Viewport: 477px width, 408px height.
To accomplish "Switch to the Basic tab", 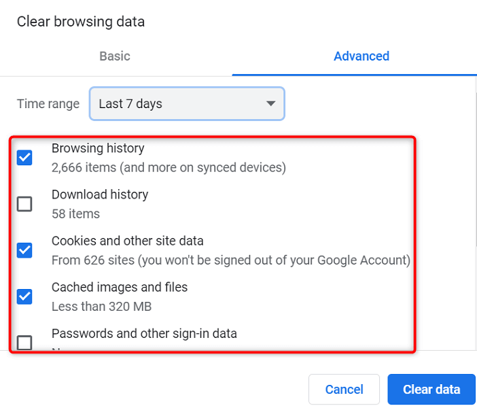I will [114, 56].
